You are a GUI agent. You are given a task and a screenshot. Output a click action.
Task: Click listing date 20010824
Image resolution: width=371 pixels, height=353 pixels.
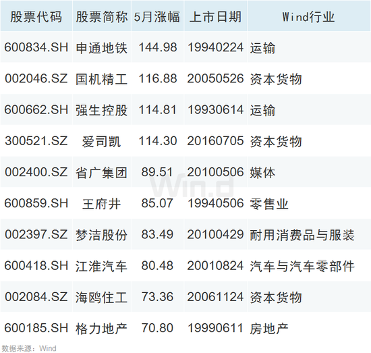click(216, 266)
